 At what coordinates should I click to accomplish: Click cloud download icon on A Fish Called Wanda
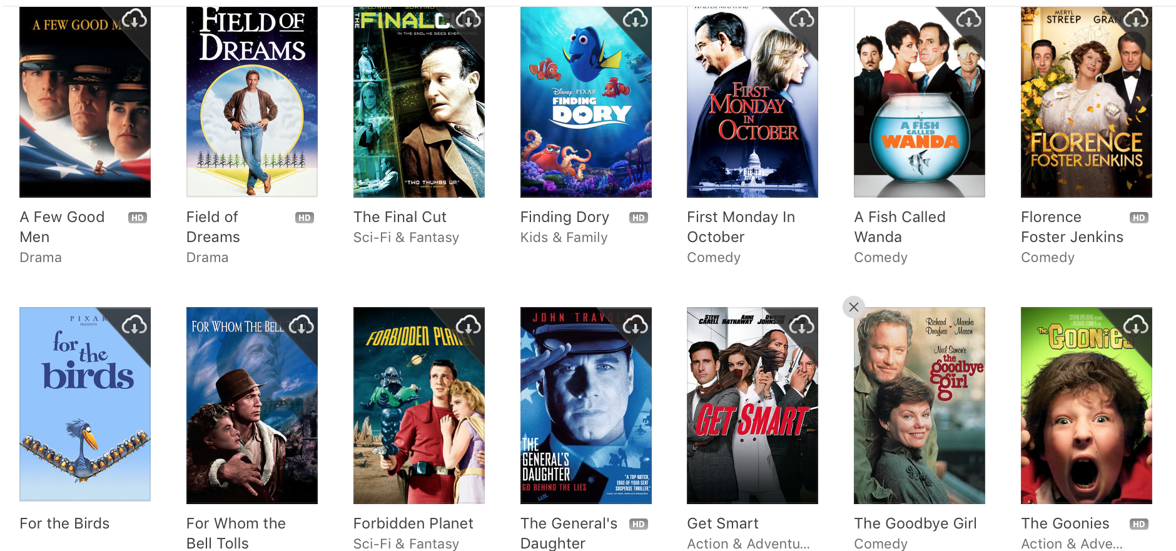pyautogui.click(x=969, y=19)
